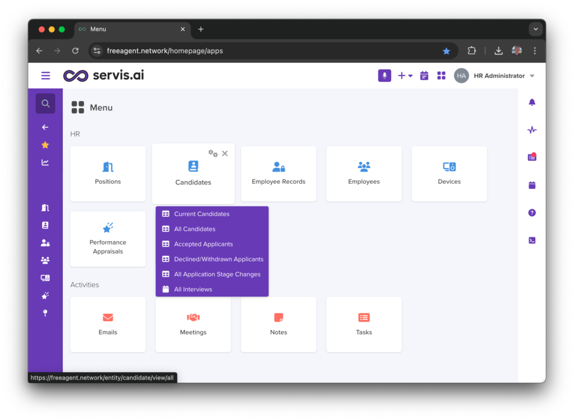Open the Candidates card

click(x=193, y=174)
